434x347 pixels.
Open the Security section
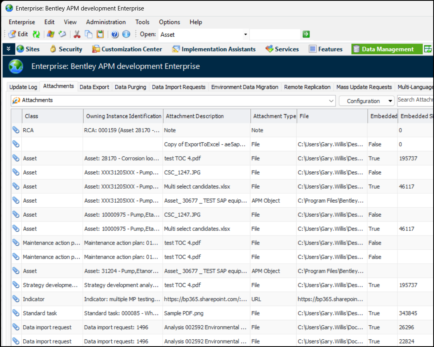(66, 49)
